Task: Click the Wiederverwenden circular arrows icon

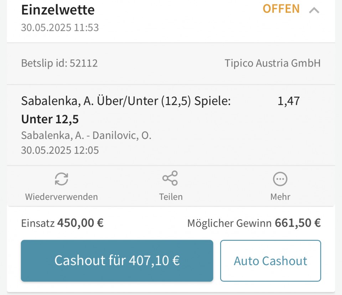Action: click(62, 179)
